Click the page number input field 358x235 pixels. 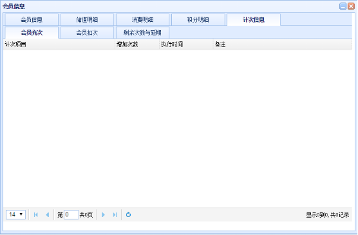tap(71, 214)
